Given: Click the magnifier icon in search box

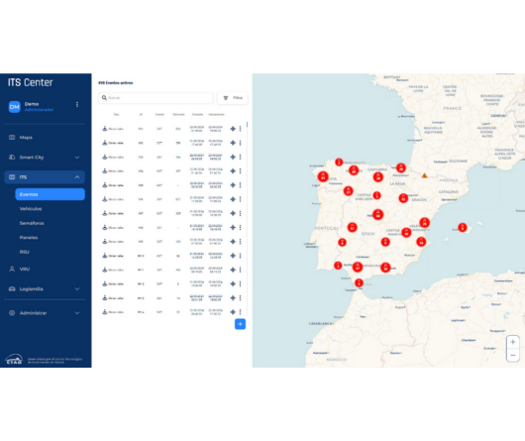Looking at the screenshot, I should pyautogui.click(x=104, y=98).
